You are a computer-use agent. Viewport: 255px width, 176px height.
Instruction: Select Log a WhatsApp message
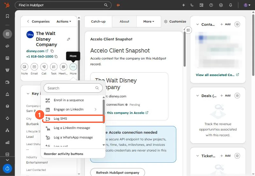[x=72, y=137]
